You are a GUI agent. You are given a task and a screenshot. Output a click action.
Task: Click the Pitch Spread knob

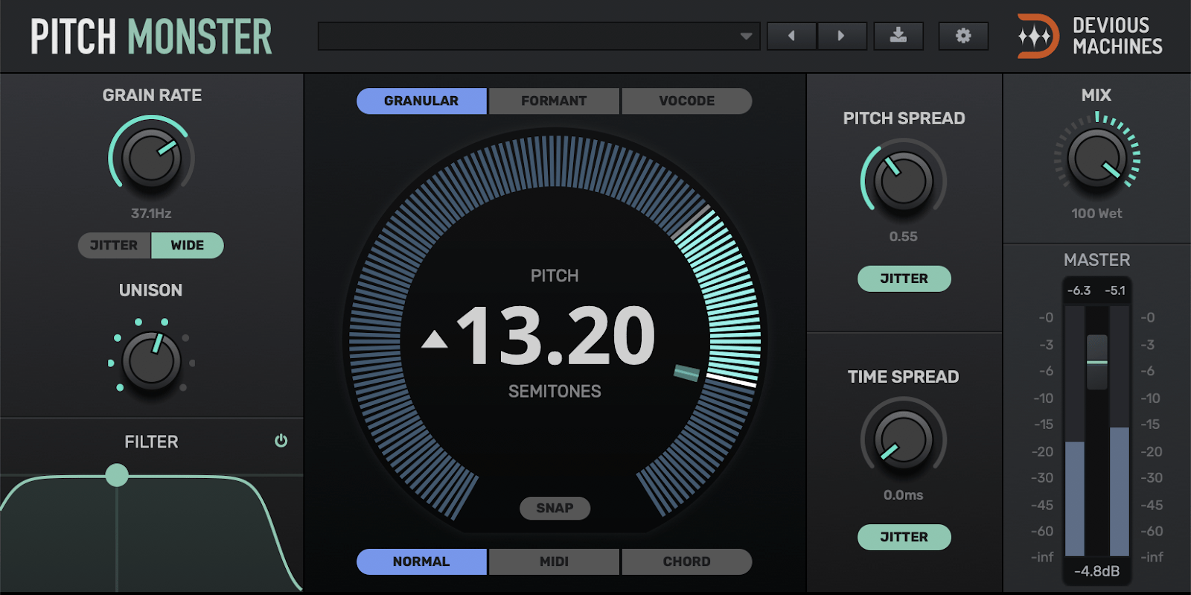pyautogui.click(x=904, y=181)
